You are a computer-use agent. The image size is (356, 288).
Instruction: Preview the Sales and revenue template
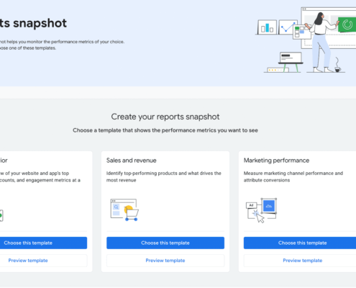pos(165,261)
